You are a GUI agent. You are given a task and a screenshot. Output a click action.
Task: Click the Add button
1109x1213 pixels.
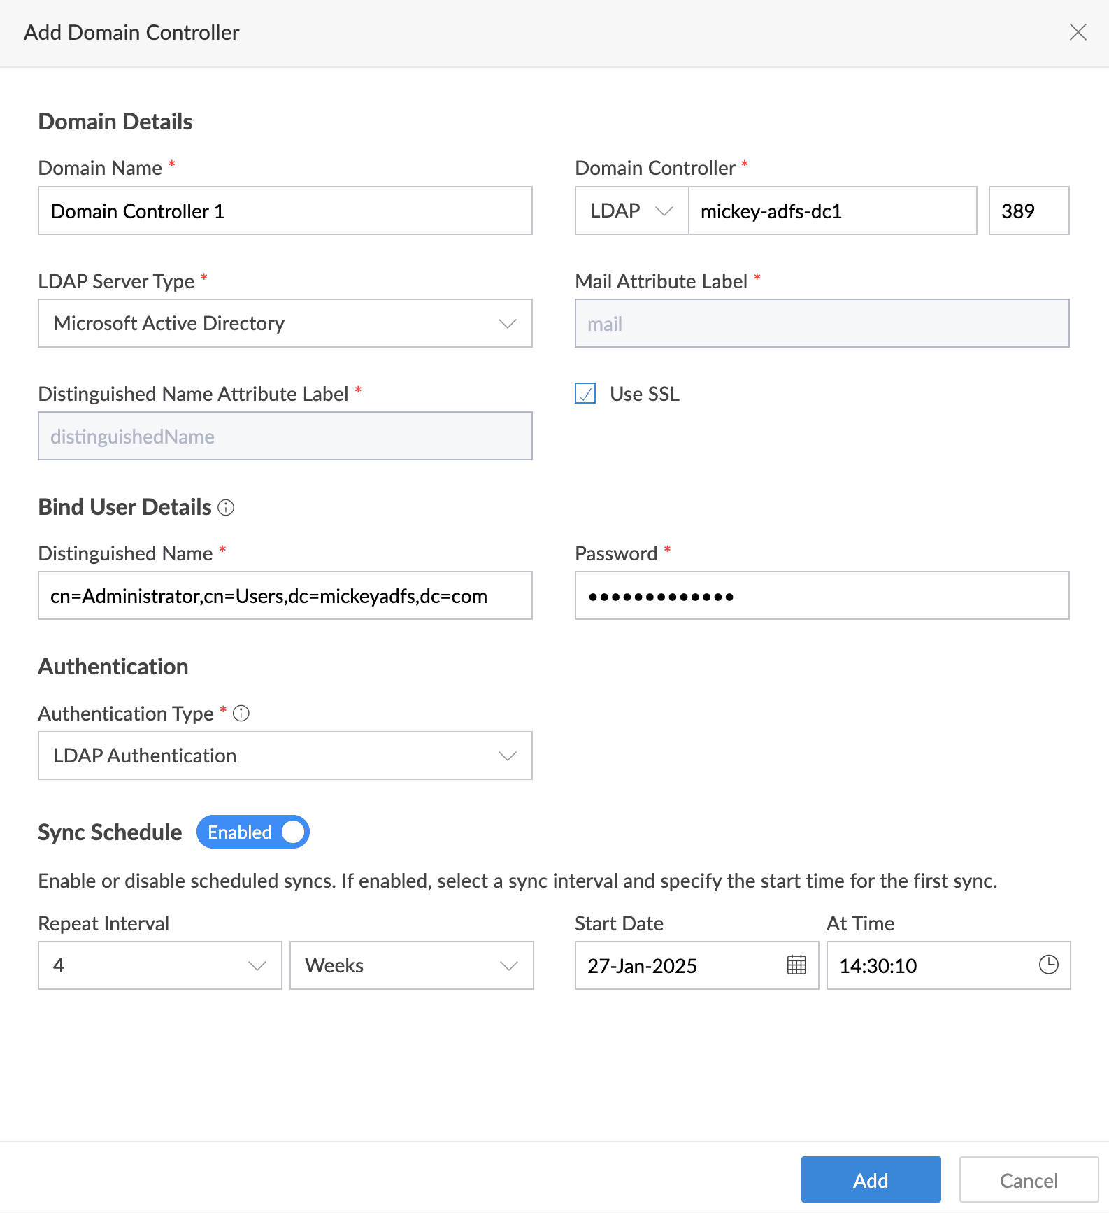871,1180
